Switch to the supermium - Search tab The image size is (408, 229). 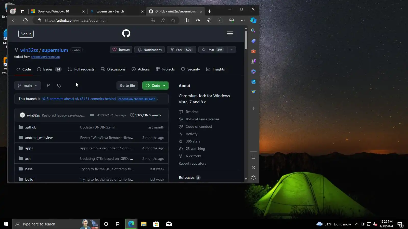coord(117,11)
